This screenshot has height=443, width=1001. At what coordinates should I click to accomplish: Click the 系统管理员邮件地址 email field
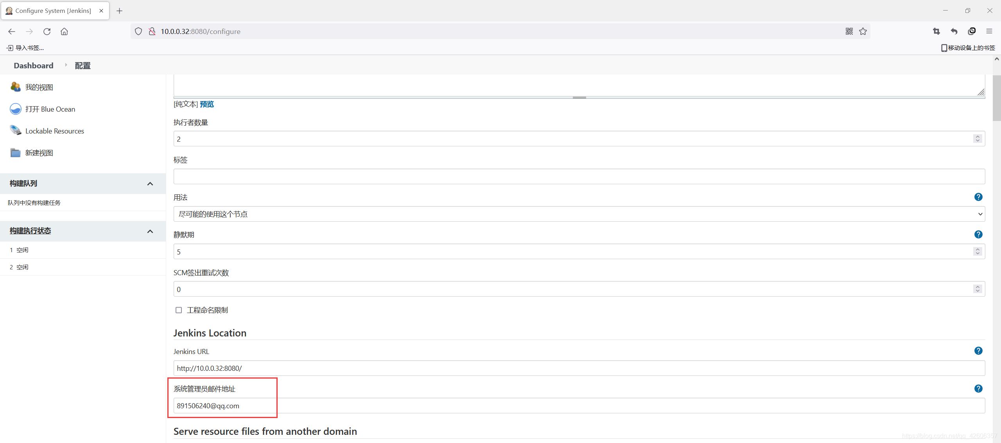[x=579, y=406]
